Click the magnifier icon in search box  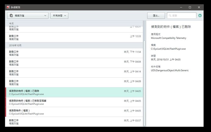pyautogui.click(x=170, y=16)
